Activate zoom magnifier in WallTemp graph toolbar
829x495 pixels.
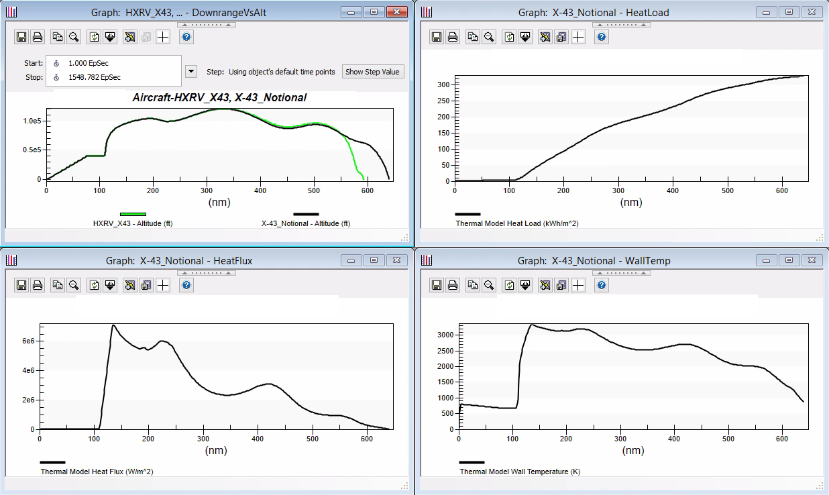(x=489, y=285)
